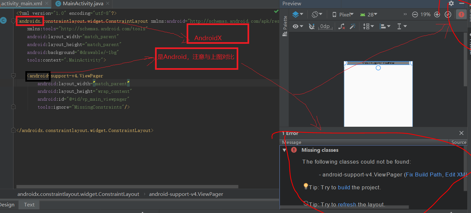The image size is (471, 213).
Task: Fold the ViewPager element in gutter
Action: (x=13, y=76)
